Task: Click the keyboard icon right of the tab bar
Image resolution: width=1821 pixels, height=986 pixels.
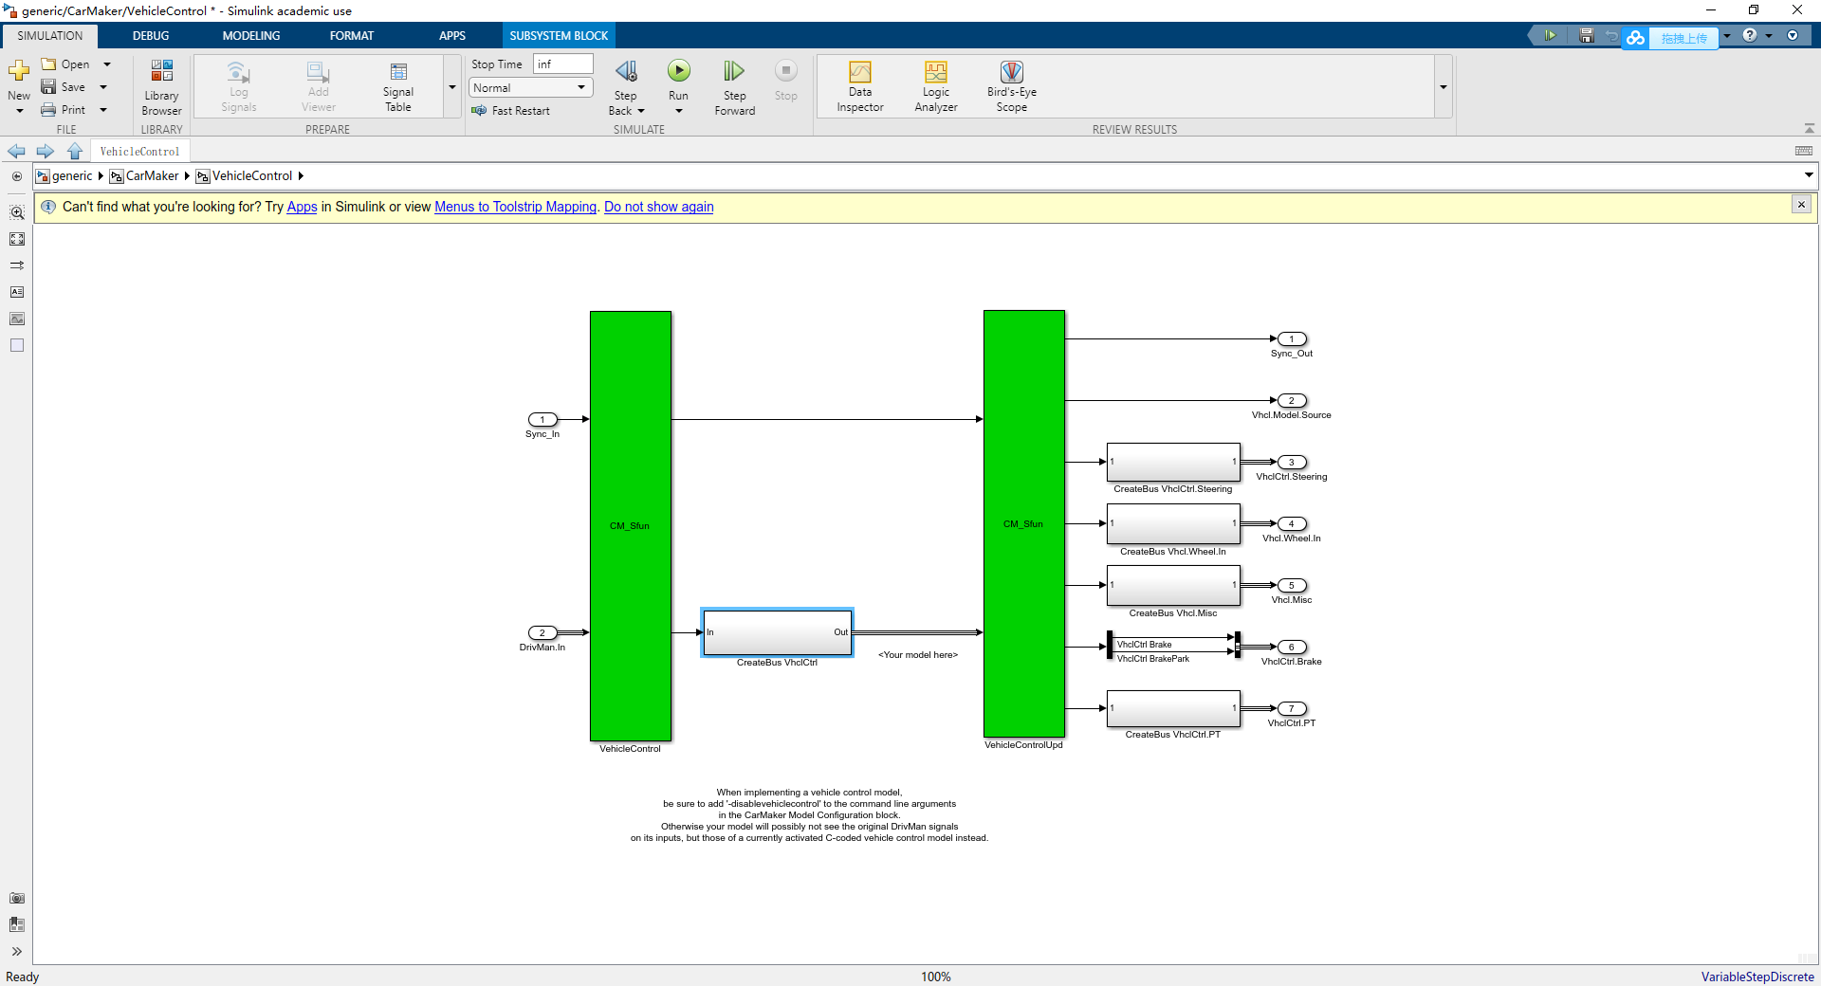Action: tap(1804, 151)
